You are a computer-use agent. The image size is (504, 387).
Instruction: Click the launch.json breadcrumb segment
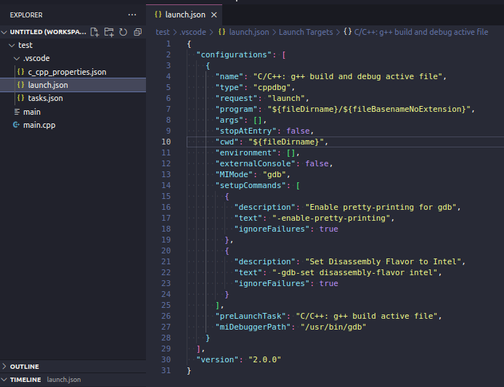pyautogui.click(x=249, y=32)
